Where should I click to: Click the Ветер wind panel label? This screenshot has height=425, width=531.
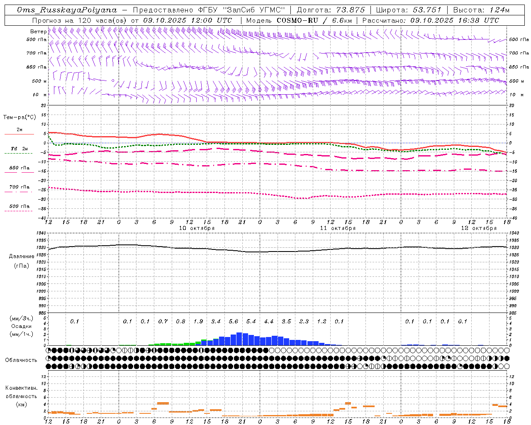(38, 32)
